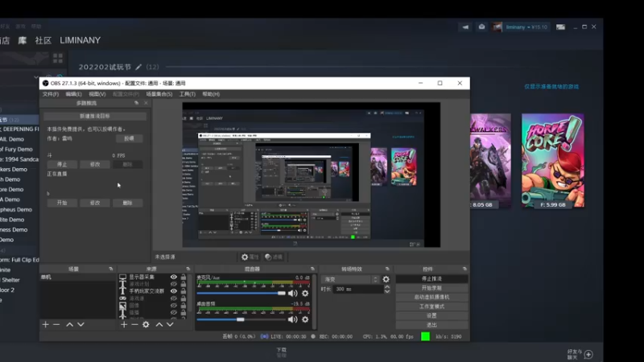Click the 捐赠 donate button
644x362 pixels.
[x=129, y=138]
